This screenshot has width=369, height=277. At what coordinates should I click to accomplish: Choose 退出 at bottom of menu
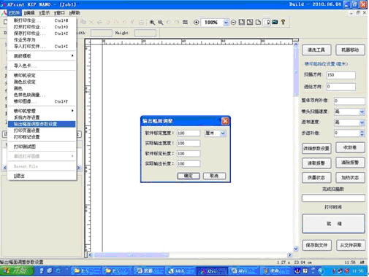pos(42,176)
